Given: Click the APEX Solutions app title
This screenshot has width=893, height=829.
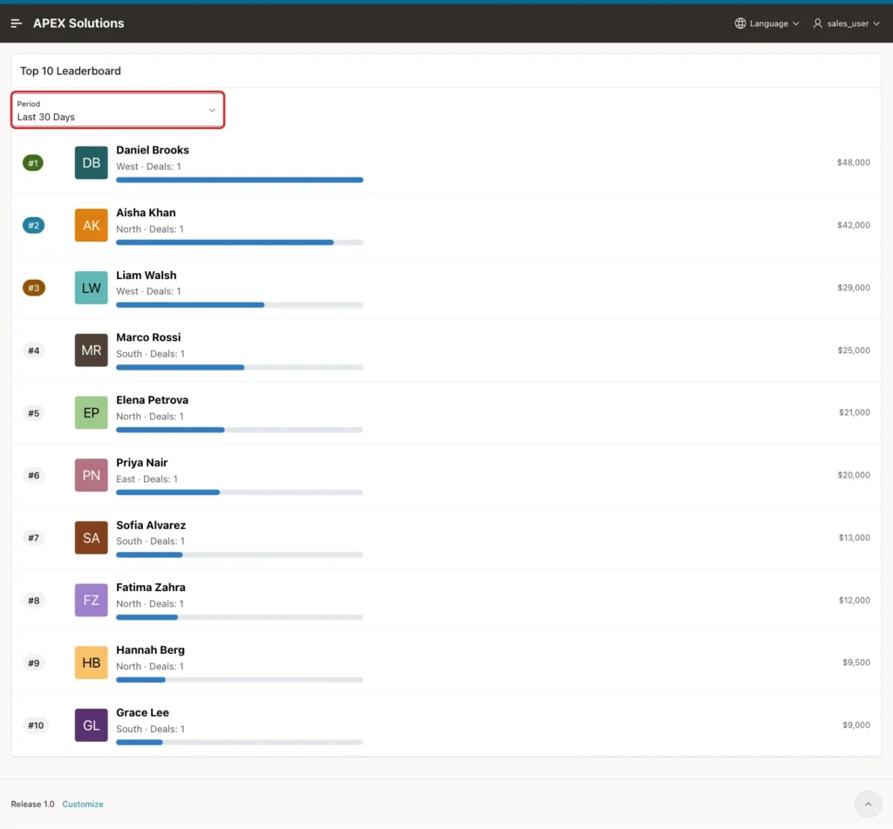Looking at the screenshot, I should click(78, 24).
